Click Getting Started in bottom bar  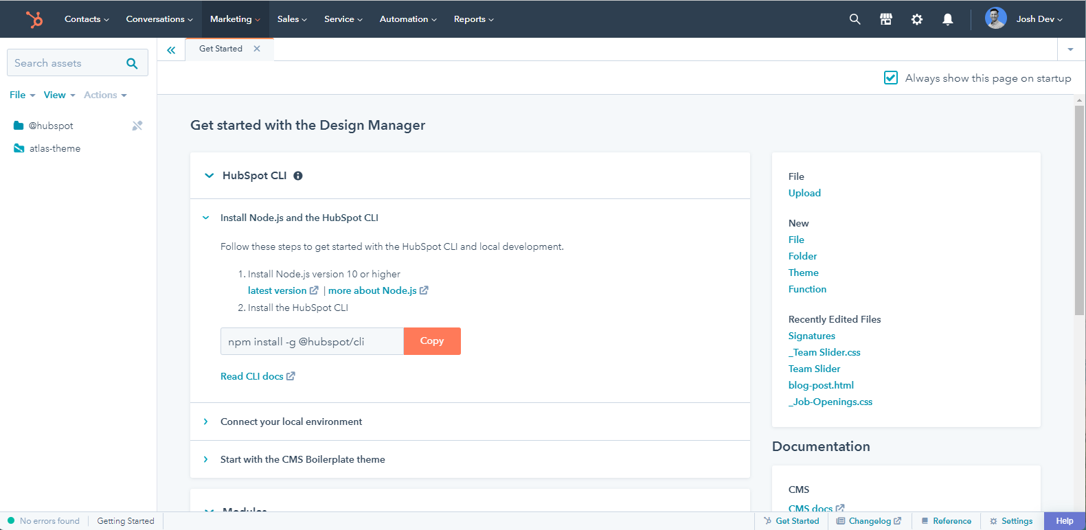point(126,521)
